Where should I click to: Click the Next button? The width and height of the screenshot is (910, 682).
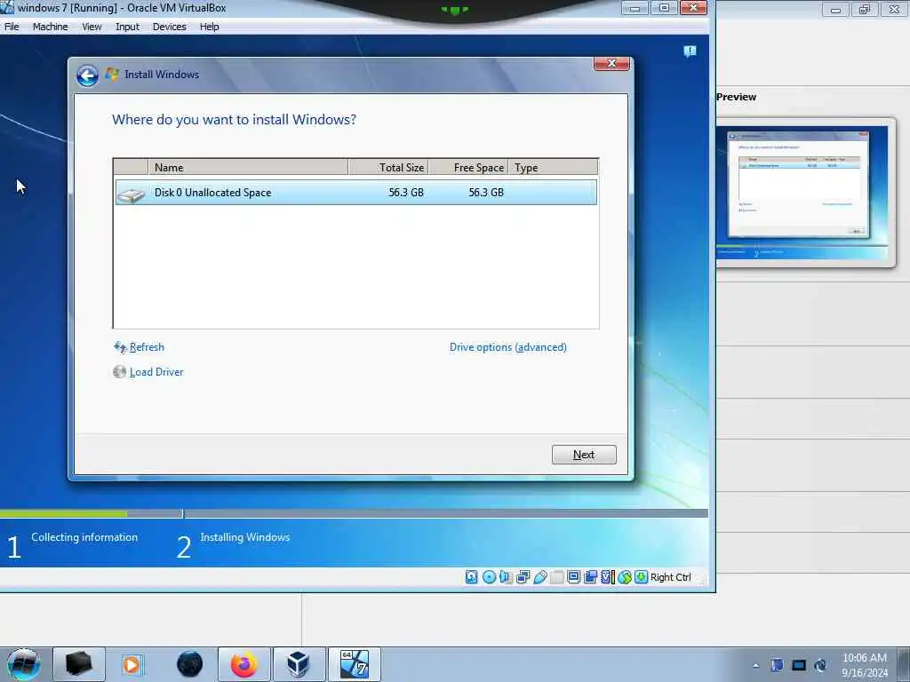coord(584,455)
